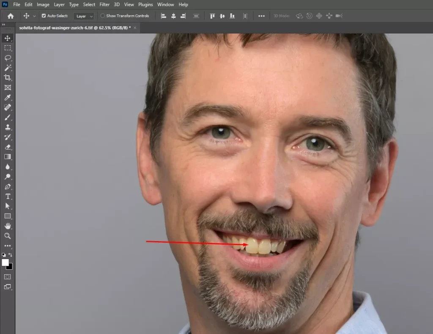Grab the Zoom tool
Viewport: 433px width, 334px height.
(8, 237)
